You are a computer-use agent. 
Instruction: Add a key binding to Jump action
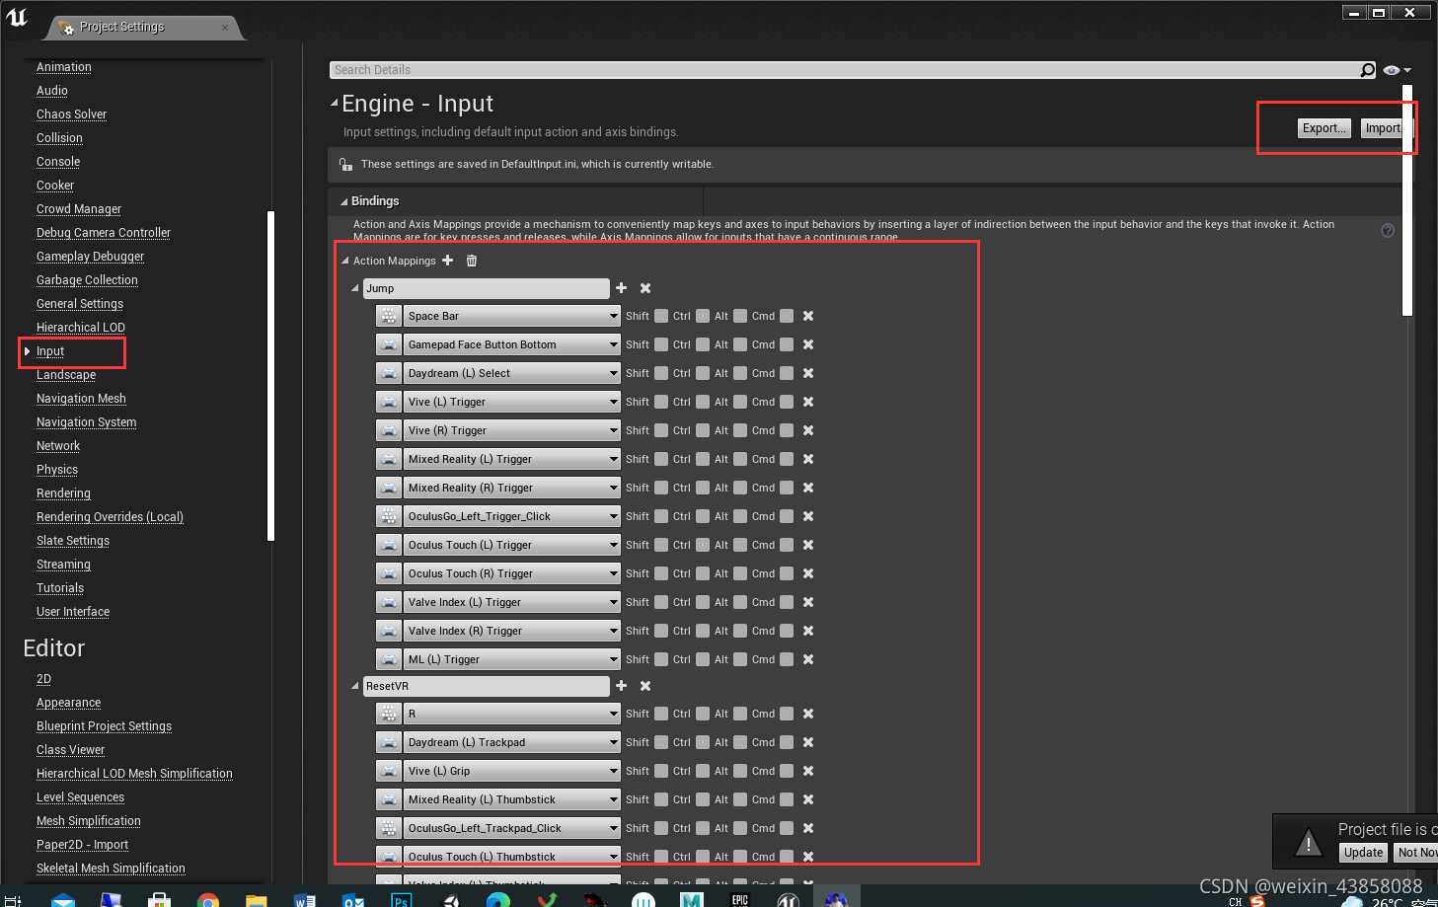tap(621, 288)
